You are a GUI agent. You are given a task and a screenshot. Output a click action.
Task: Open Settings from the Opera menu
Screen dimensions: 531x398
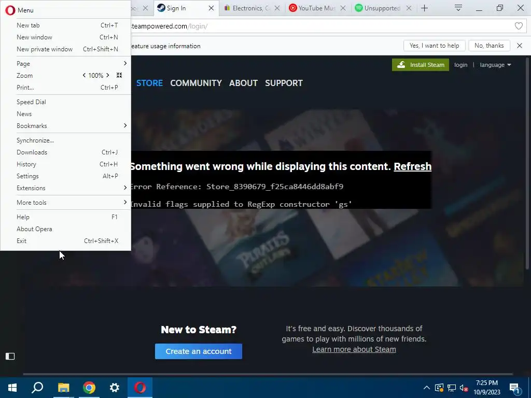66,176
